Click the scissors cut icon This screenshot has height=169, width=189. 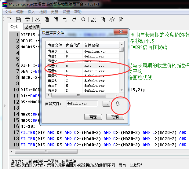(38, 20)
